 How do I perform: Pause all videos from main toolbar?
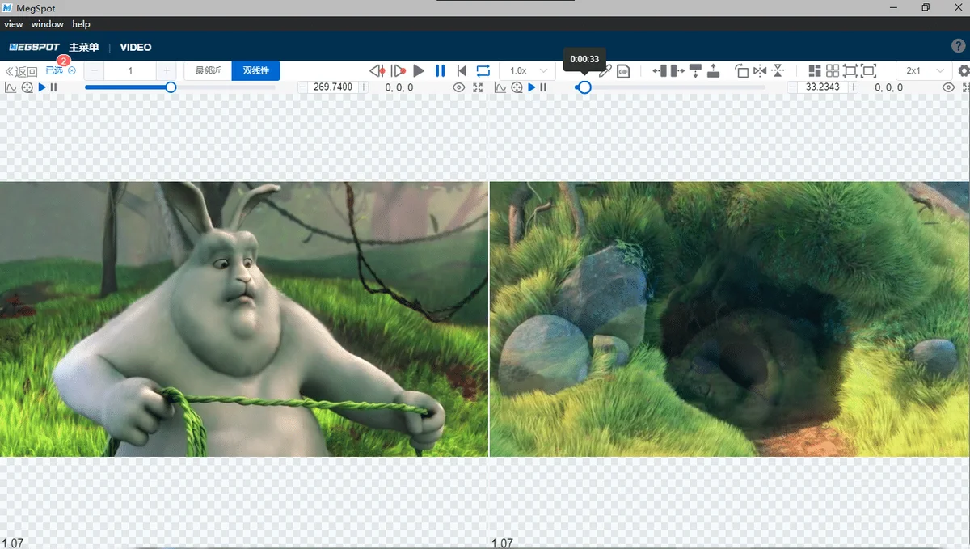pos(441,71)
